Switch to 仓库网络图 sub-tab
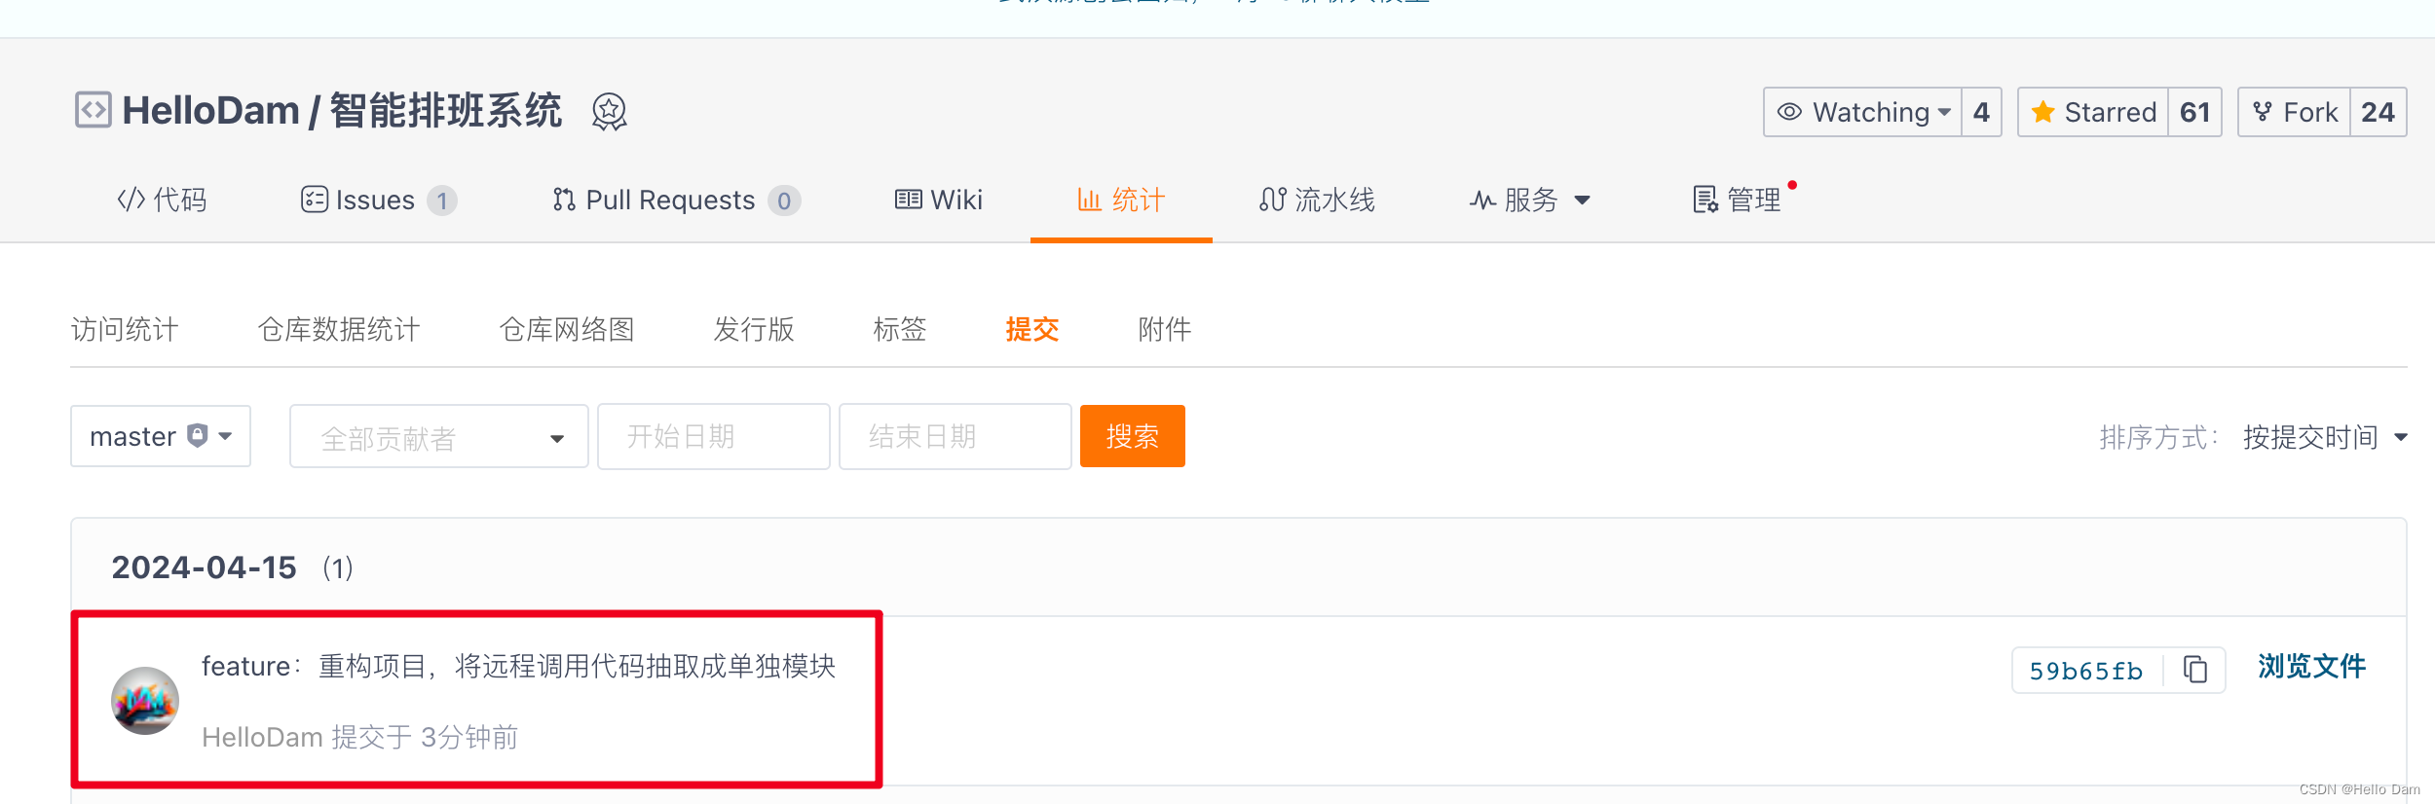Image resolution: width=2435 pixels, height=804 pixels. [x=567, y=329]
